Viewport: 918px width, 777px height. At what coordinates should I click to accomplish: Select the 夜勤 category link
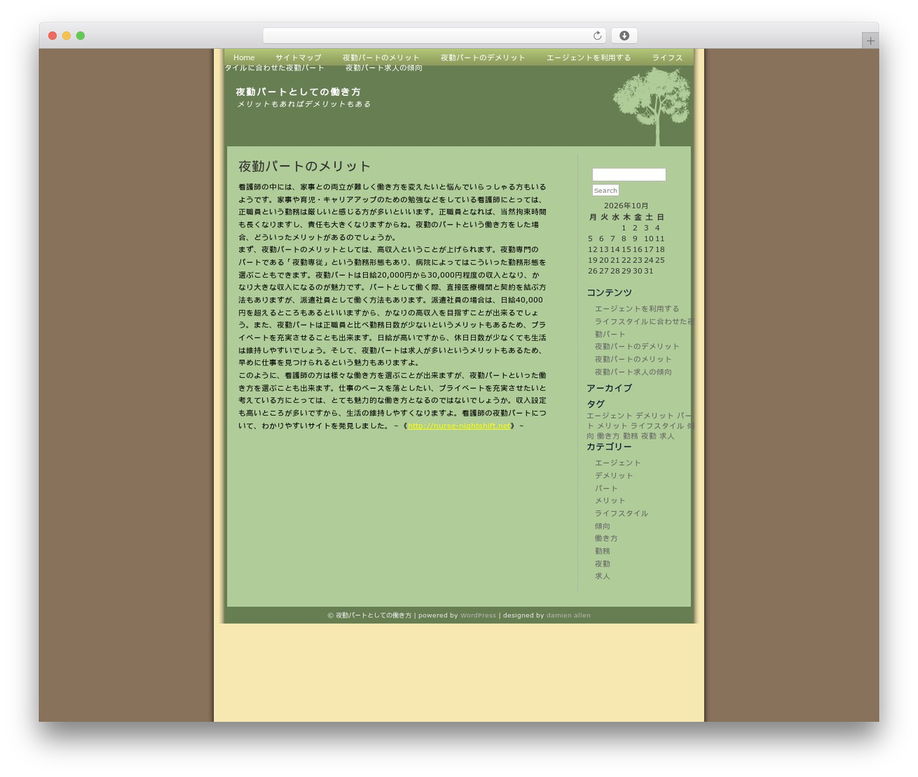point(602,564)
